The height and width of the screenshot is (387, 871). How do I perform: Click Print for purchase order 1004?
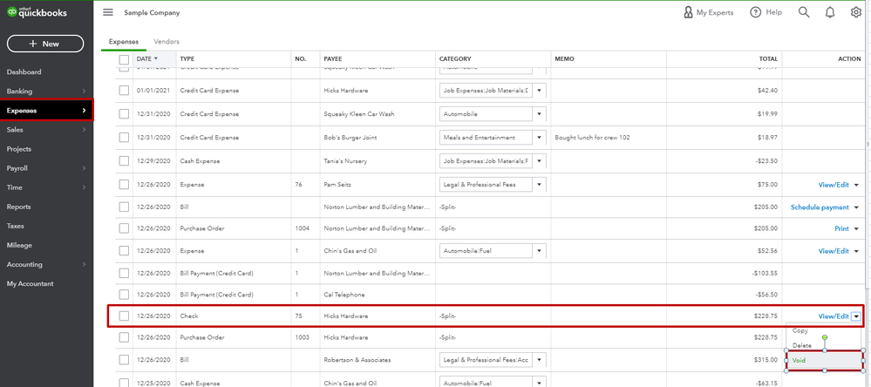pyautogui.click(x=841, y=228)
